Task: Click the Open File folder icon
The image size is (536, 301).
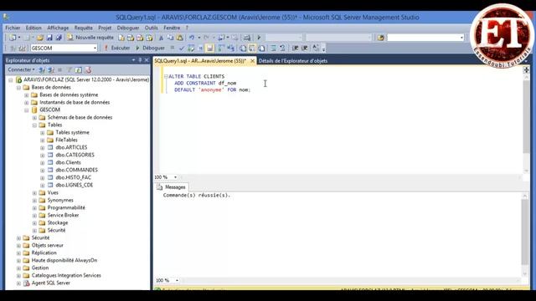Action: [x=39, y=38]
